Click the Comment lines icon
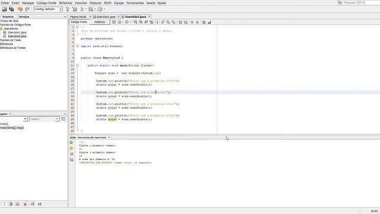Screen dimensions: 380x214 [x=204, y=22]
